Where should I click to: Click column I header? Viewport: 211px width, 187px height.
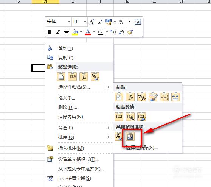73,2
